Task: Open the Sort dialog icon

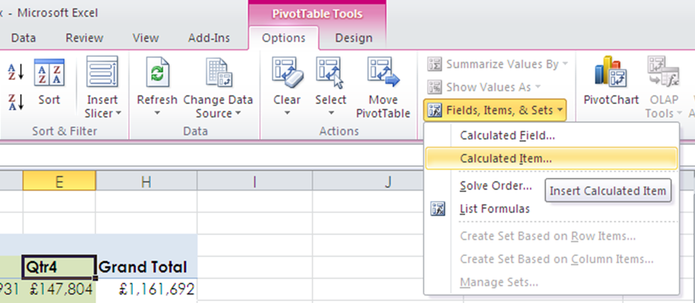Action: pyautogui.click(x=49, y=72)
